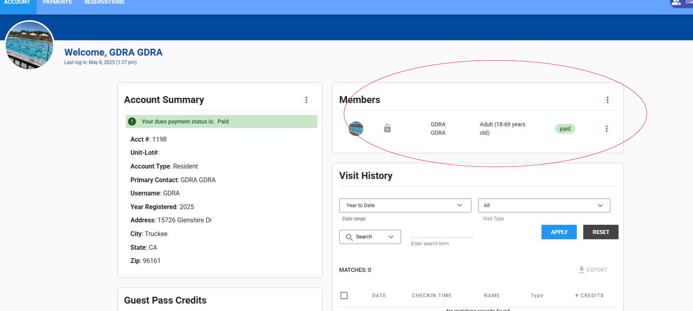Image resolution: width=693 pixels, height=311 pixels.
Task: Open the Visit Type dropdown showing All
Action: click(544, 205)
